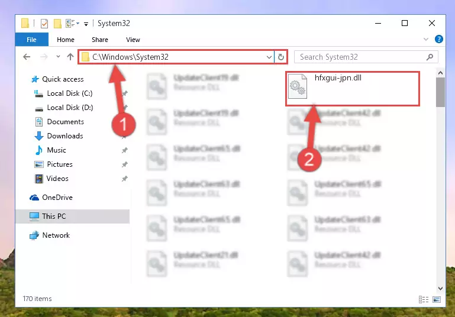Switch to the View ribbon tab
Screen dimensions: 455x317
[x=133, y=40]
